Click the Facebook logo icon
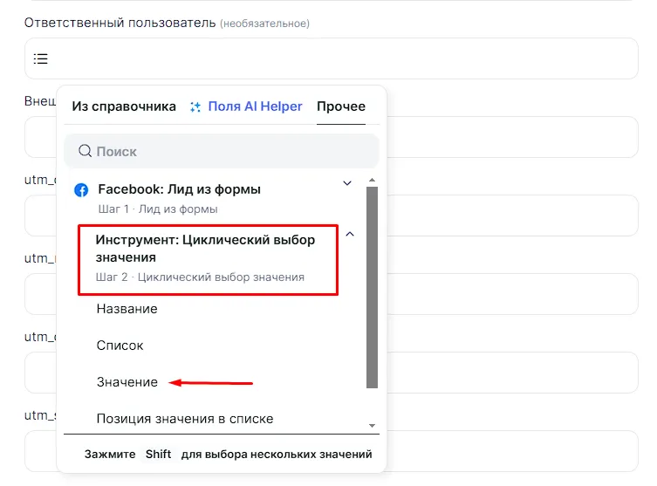657x486 pixels. (x=81, y=190)
